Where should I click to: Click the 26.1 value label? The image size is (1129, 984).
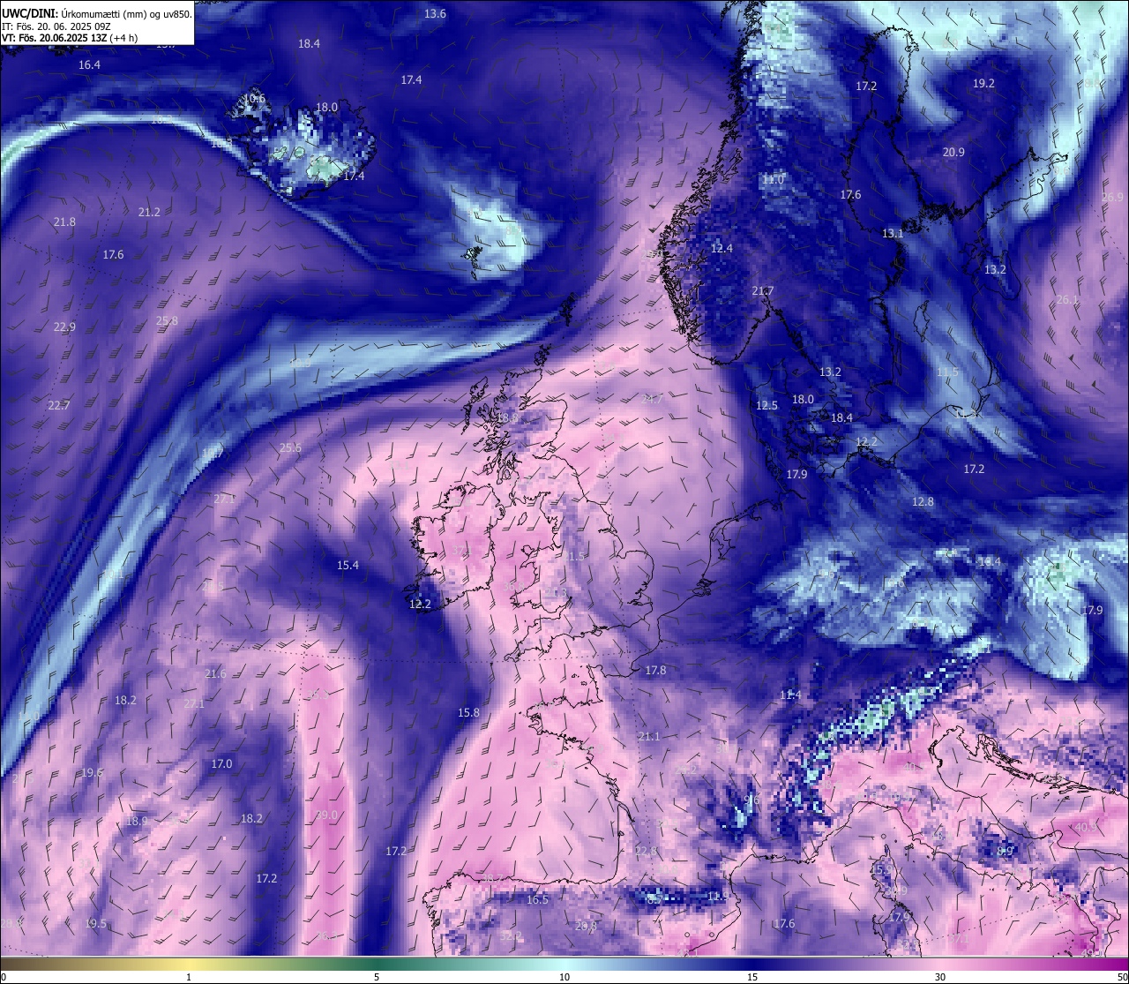tap(1067, 300)
